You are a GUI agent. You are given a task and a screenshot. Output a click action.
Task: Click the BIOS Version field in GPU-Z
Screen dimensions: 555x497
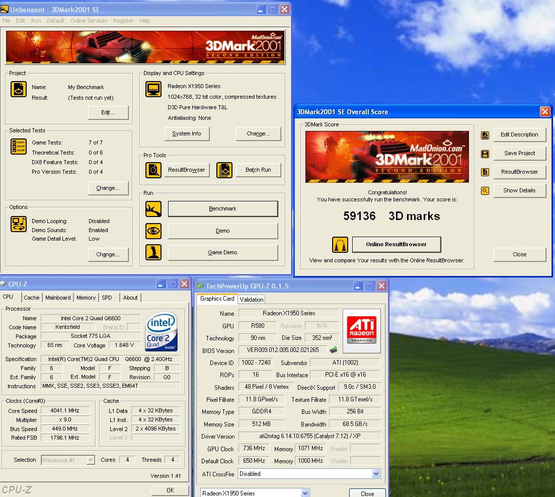tap(283, 350)
